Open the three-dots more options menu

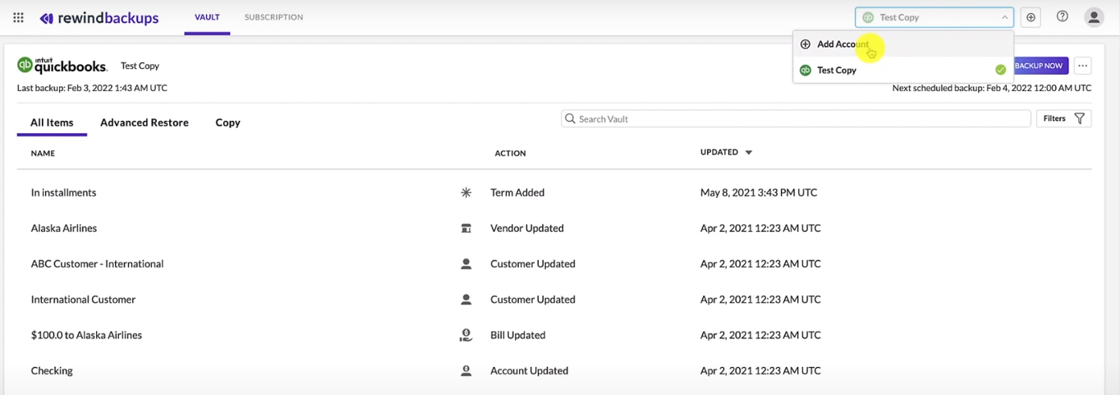(x=1082, y=66)
